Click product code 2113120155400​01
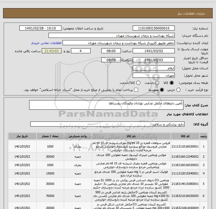Viewport: 216px width, 209px height. click(185, 173)
